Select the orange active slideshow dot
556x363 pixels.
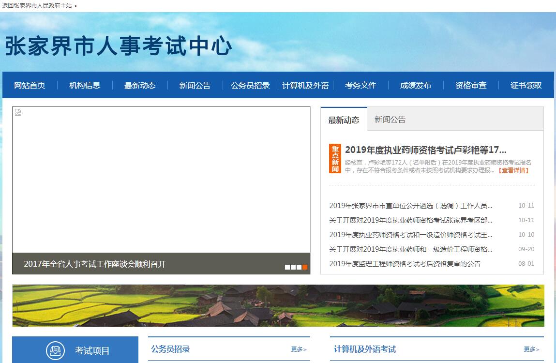tap(305, 267)
